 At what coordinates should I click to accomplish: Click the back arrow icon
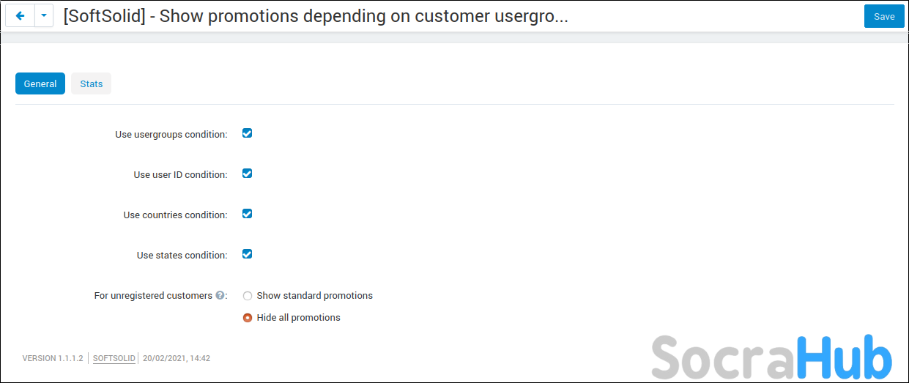pos(20,16)
